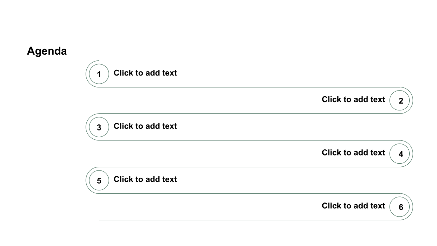This screenshot has width=437, height=246.
Task: Select the number 3 inside third circle
Action: (99, 127)
